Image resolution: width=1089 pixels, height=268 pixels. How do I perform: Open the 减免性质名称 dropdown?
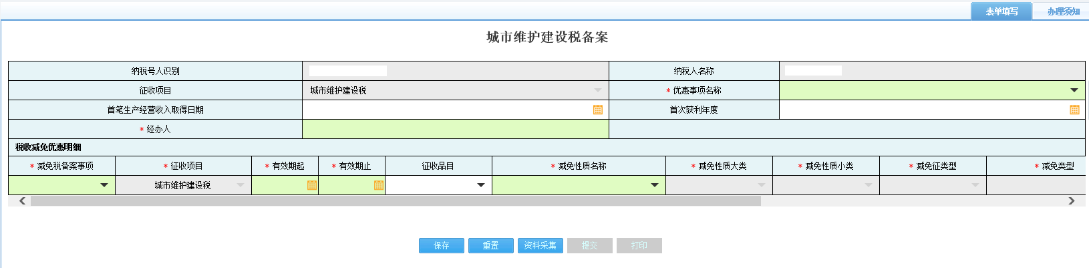[x=654, y=185]
